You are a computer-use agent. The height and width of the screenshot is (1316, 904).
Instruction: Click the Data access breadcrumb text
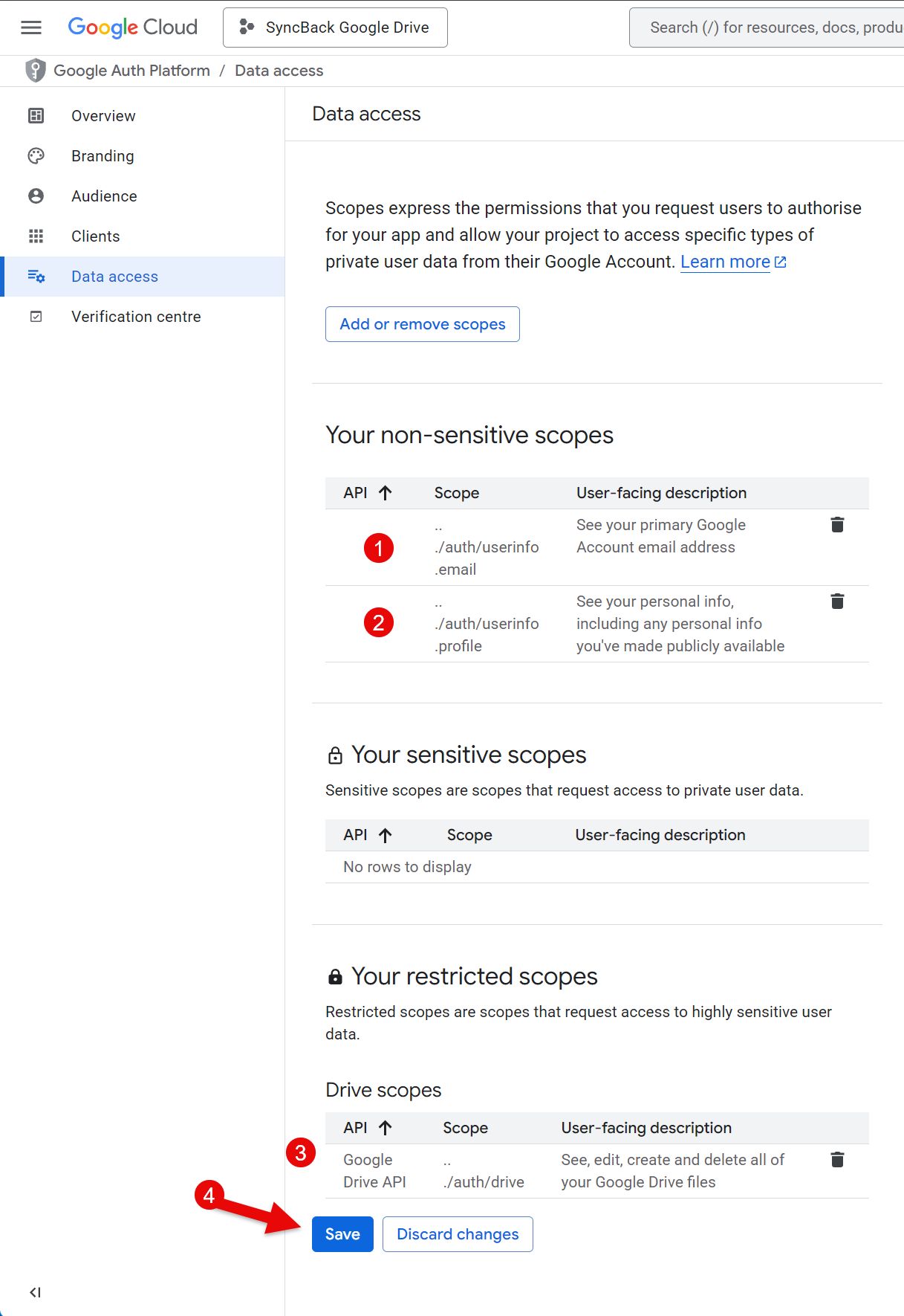pyautogui.click(x=279, y=71)
